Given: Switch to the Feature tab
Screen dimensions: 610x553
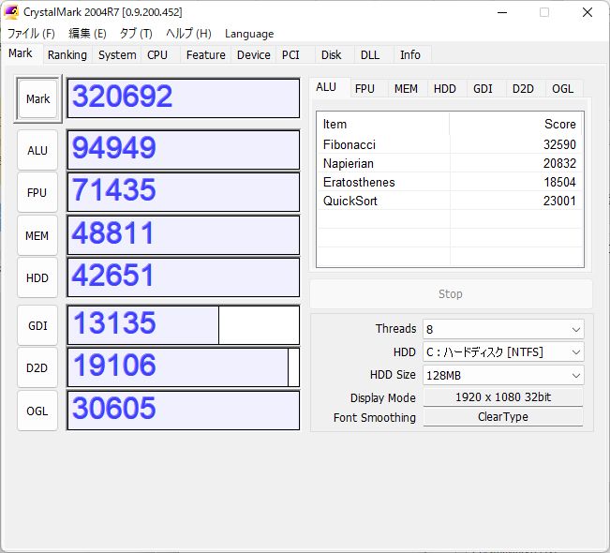Looking at the screenshot, I should pos(206,55).
